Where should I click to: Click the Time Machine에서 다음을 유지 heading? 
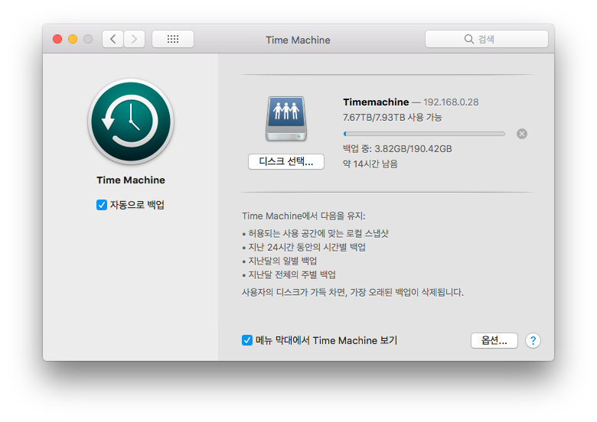coord(303,216)
